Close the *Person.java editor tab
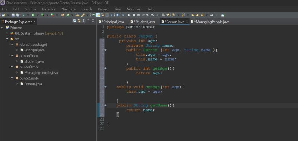 point(187,22)
